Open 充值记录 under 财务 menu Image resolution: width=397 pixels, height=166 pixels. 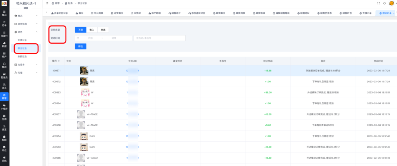(x=22, y=40)
